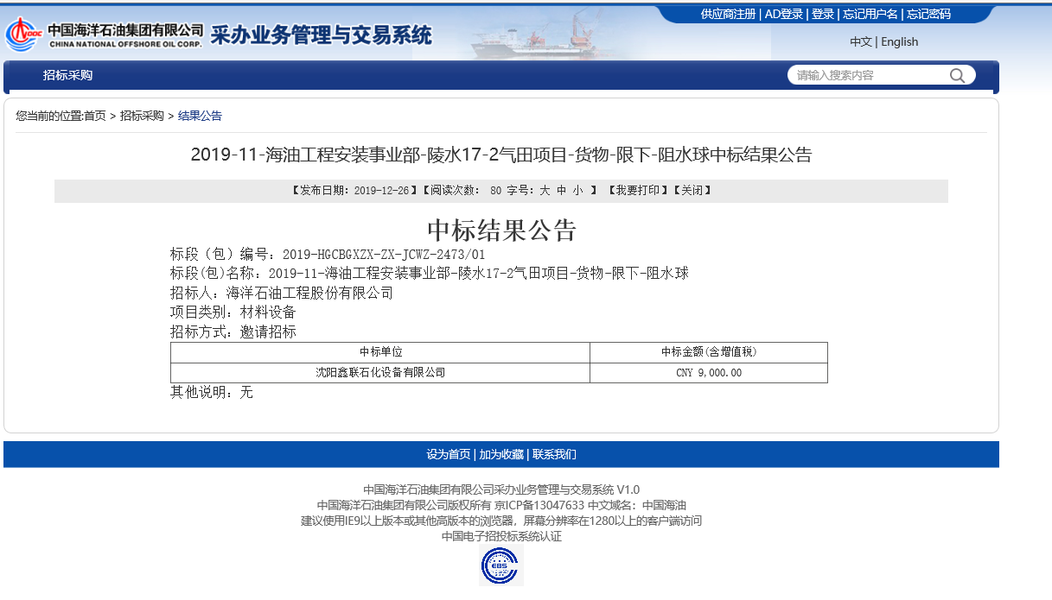
Task: Click 采办业务管理与交易系统 header title
Action: 321,35
